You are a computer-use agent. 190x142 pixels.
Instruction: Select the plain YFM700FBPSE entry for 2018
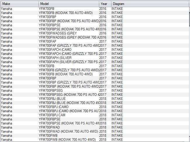(x=95, y=119)
